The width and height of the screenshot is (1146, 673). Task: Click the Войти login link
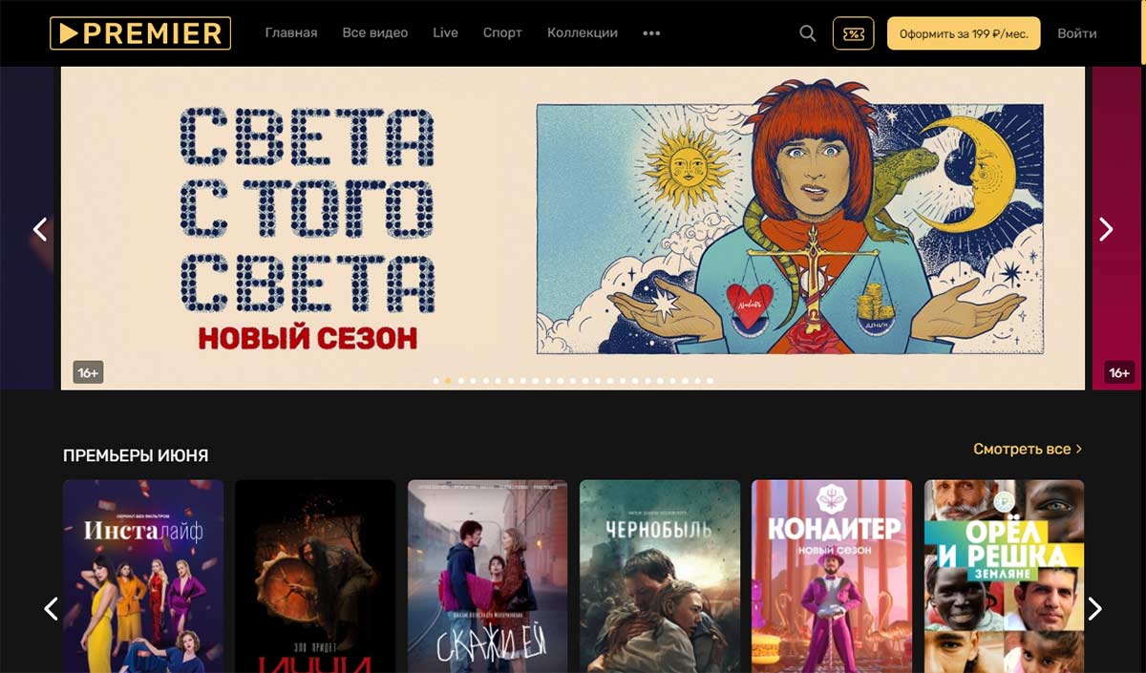click(x=1077, y=33)
